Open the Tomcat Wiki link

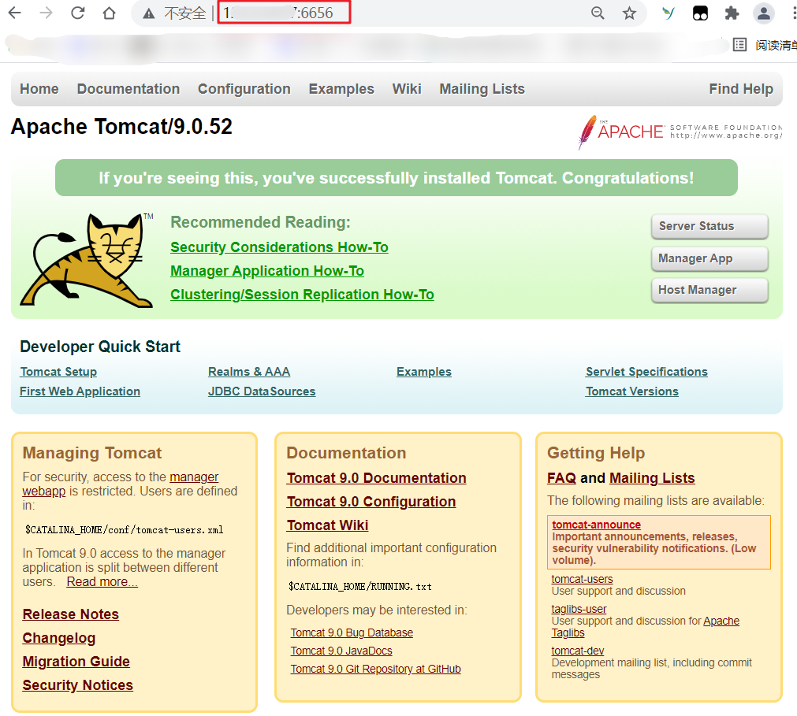[327, 525]
